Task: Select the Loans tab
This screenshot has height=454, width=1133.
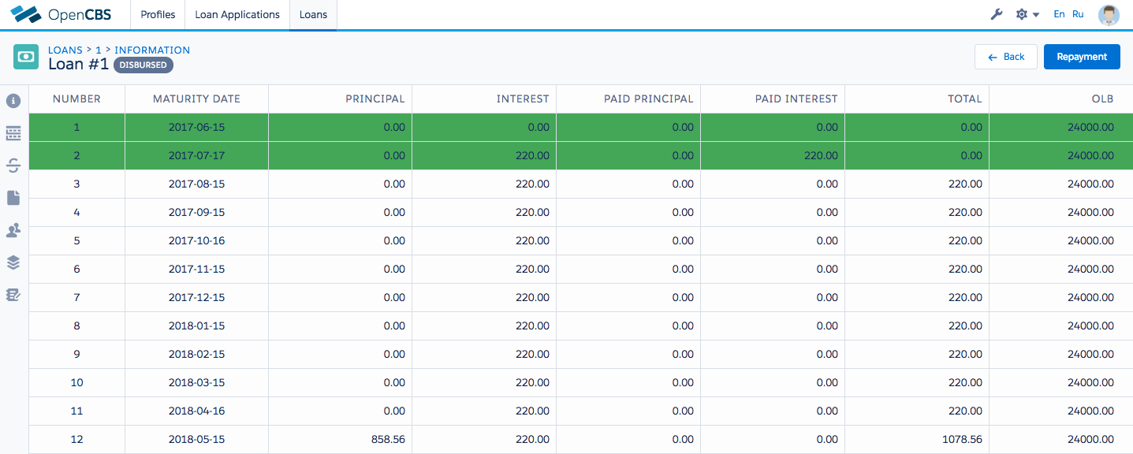Action: 313,15
